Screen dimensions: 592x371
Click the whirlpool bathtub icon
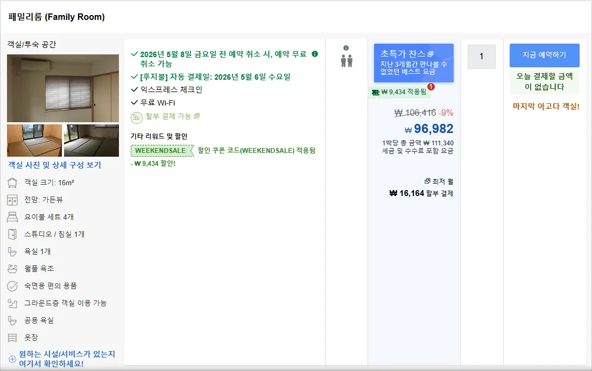coord(12,269)
